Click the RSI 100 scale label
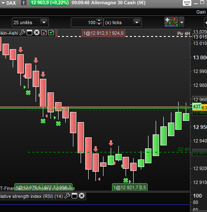 198,196
